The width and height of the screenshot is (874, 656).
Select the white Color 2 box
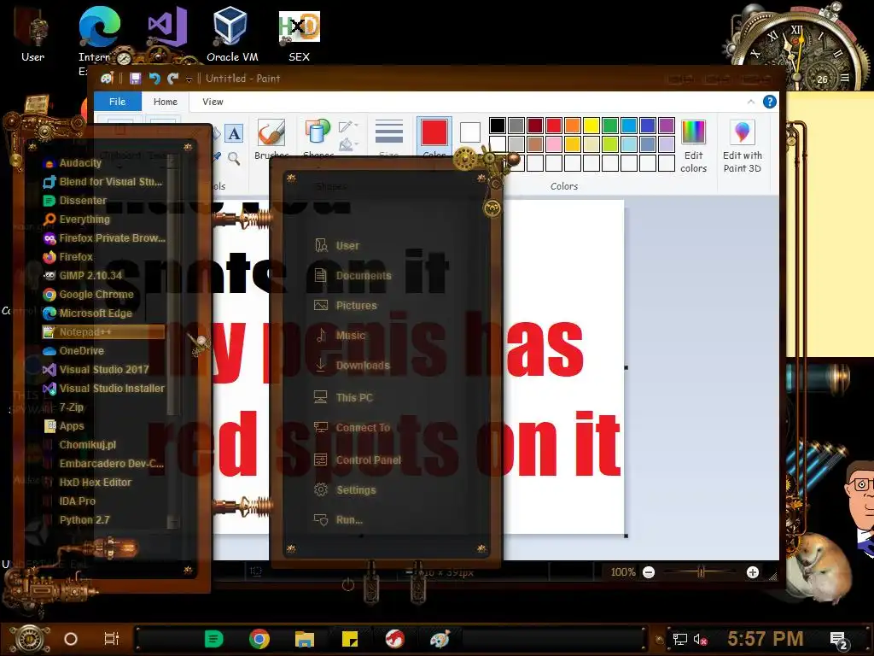[470, 132]
